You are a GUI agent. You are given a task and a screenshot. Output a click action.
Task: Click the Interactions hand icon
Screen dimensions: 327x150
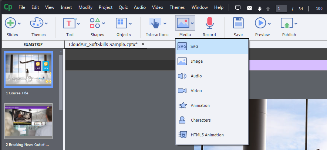[x=155, y=24]
